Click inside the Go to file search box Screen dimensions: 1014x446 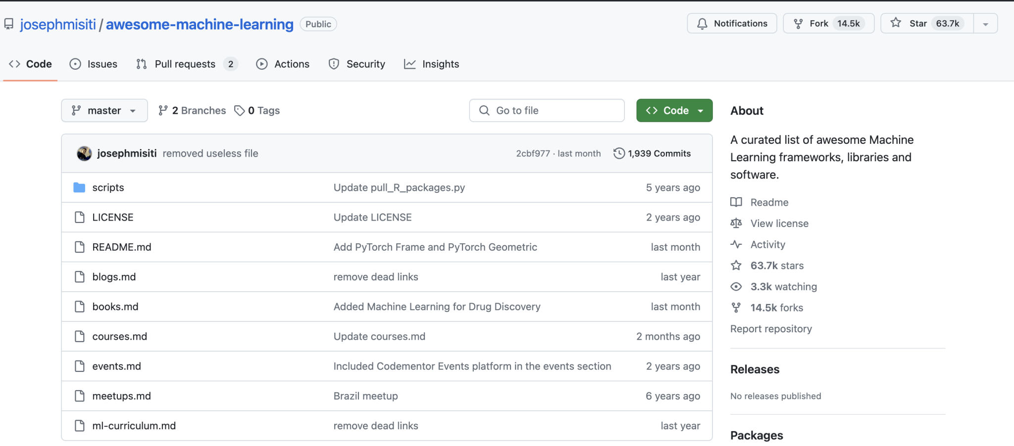[x=546, y=110]
